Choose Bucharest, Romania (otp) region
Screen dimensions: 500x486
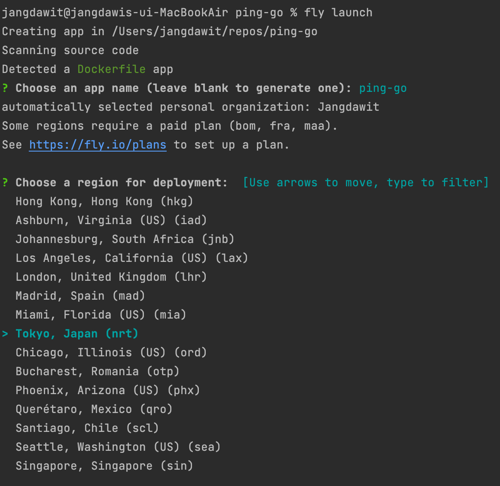click(x=98, y=371)
